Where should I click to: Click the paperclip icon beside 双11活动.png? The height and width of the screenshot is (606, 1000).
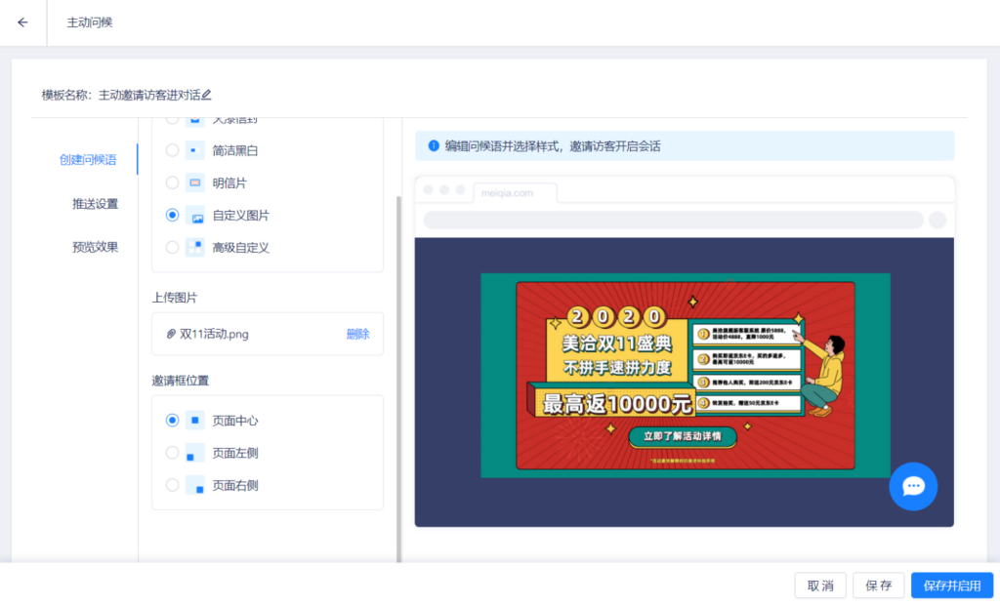(172, 334)
